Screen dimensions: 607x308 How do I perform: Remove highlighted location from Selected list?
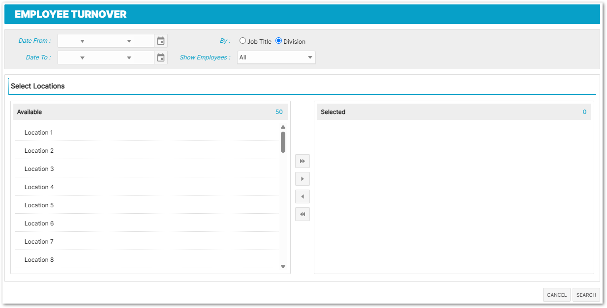coord(303,197)
